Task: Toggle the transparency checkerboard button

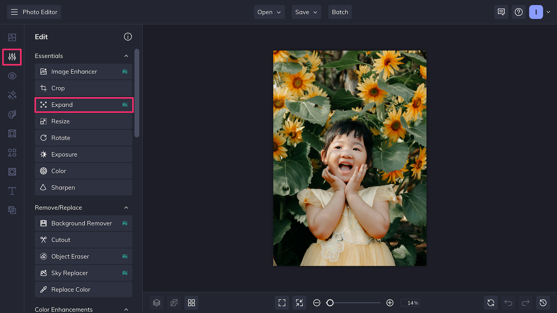Action: [x=174, y=303]
